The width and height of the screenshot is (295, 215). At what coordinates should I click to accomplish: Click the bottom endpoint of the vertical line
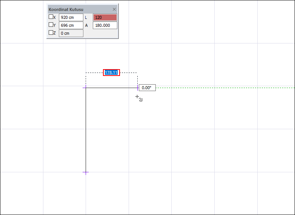(86, 172)
